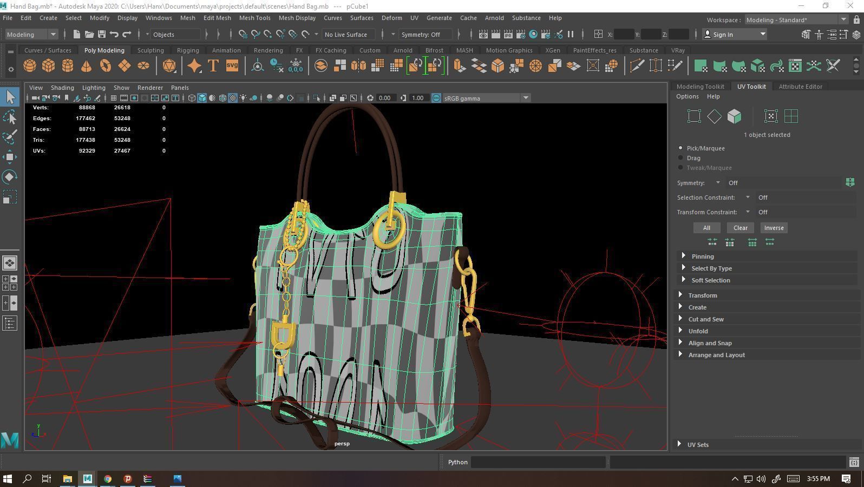Image resolution: width=864 pixels, height=487 pixels.
Task: Toggle color management view transform button
Action: pos(436,98)
